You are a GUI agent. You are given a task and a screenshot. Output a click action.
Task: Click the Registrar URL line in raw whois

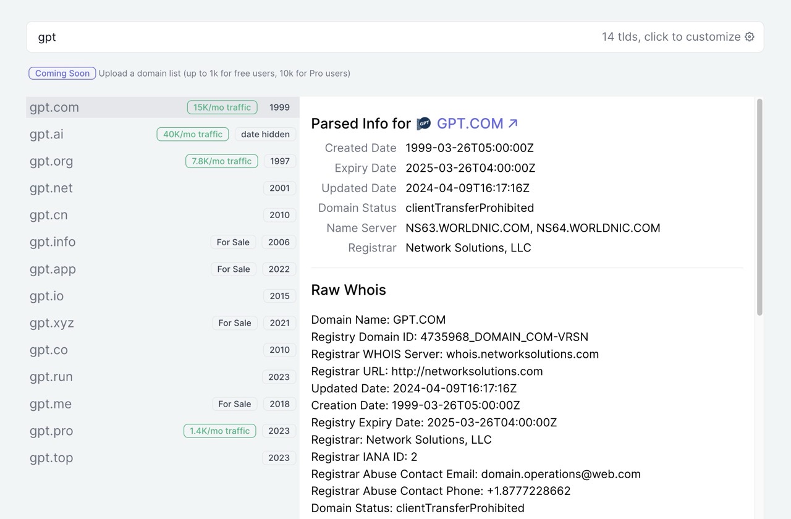(427, 371)
